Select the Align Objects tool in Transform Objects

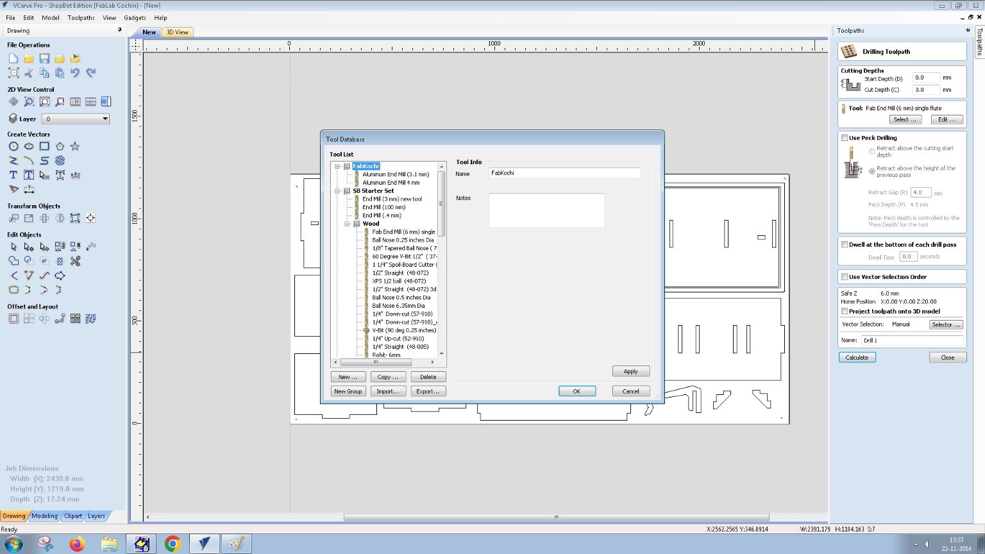point(90,219)
